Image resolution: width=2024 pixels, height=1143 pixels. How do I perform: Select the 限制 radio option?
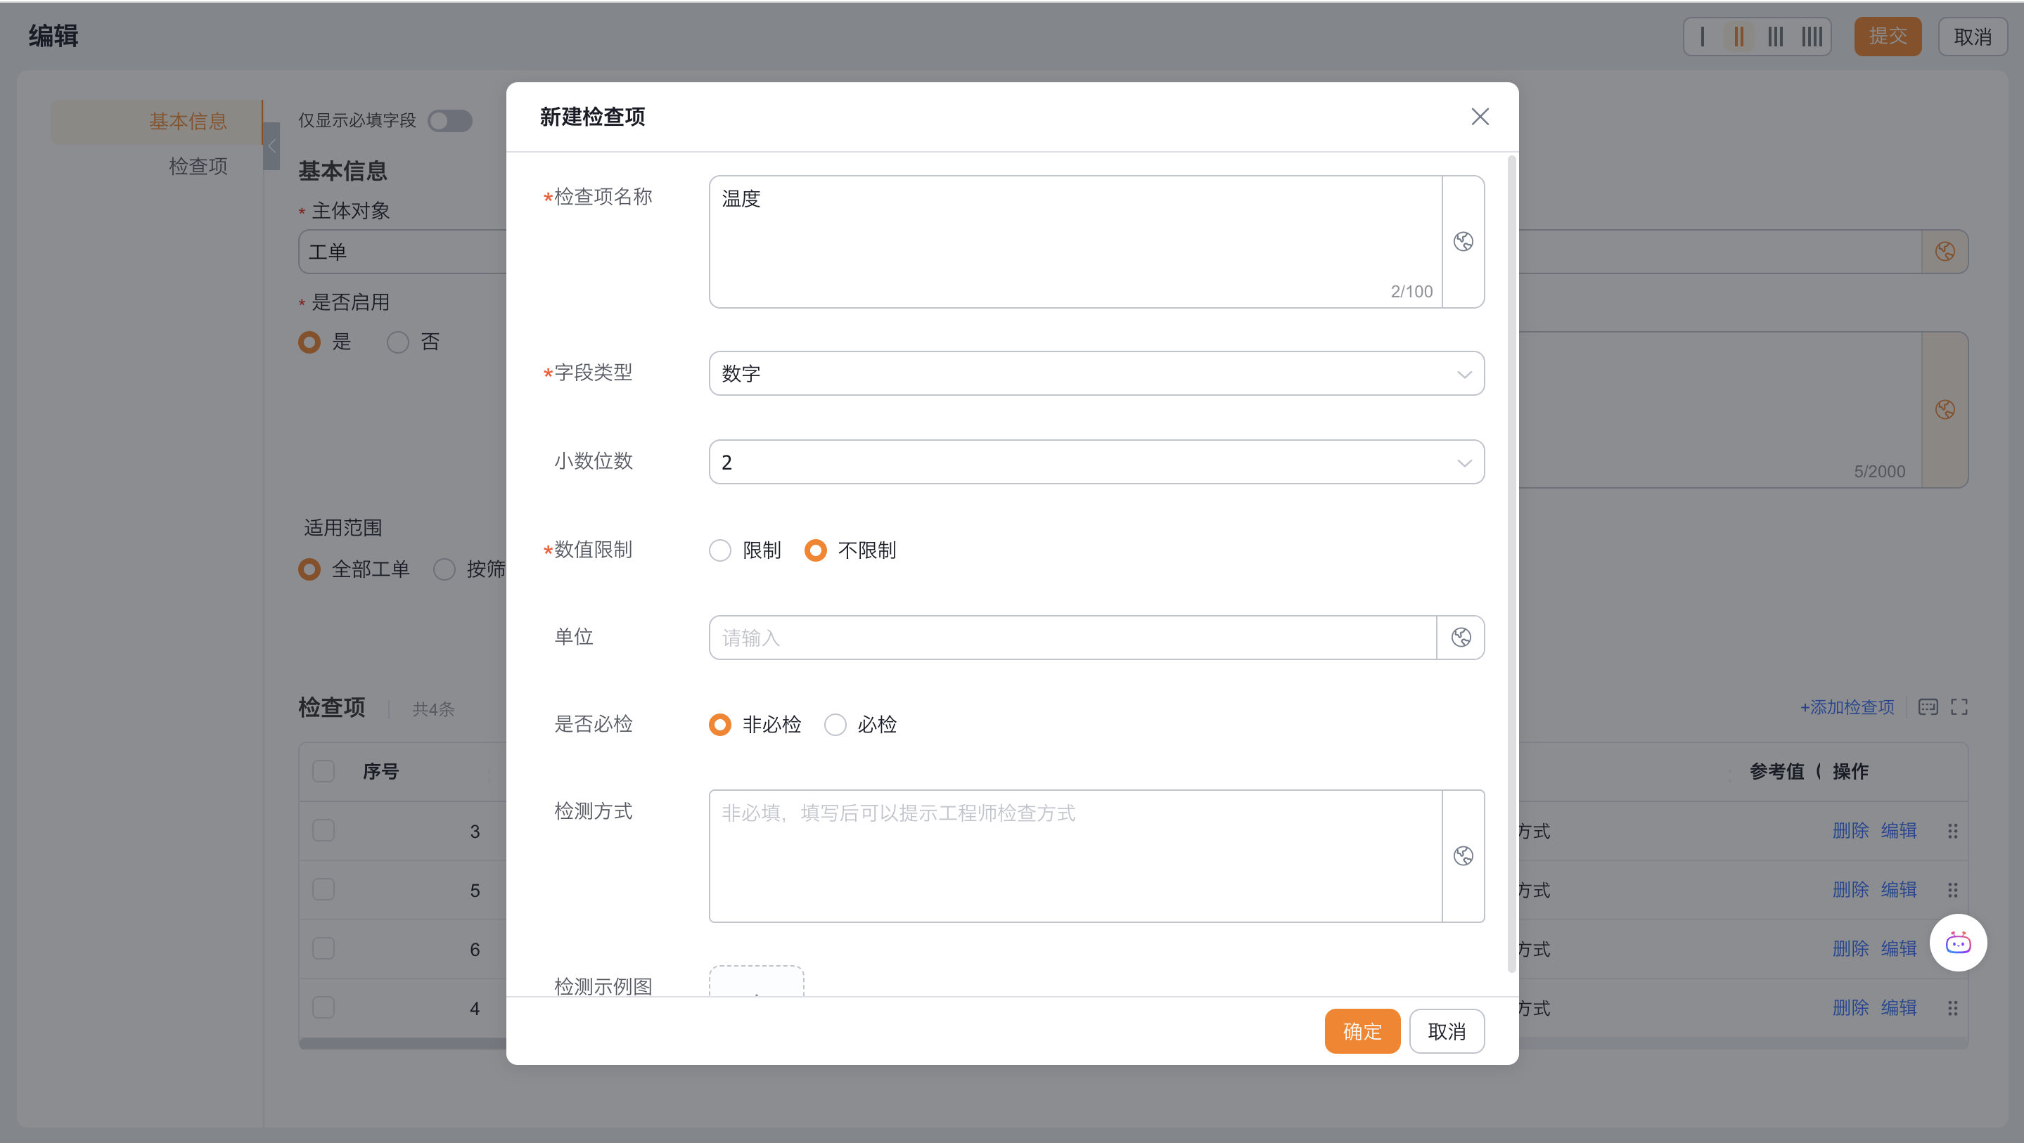pyautogui.click(x=719, y=550)
